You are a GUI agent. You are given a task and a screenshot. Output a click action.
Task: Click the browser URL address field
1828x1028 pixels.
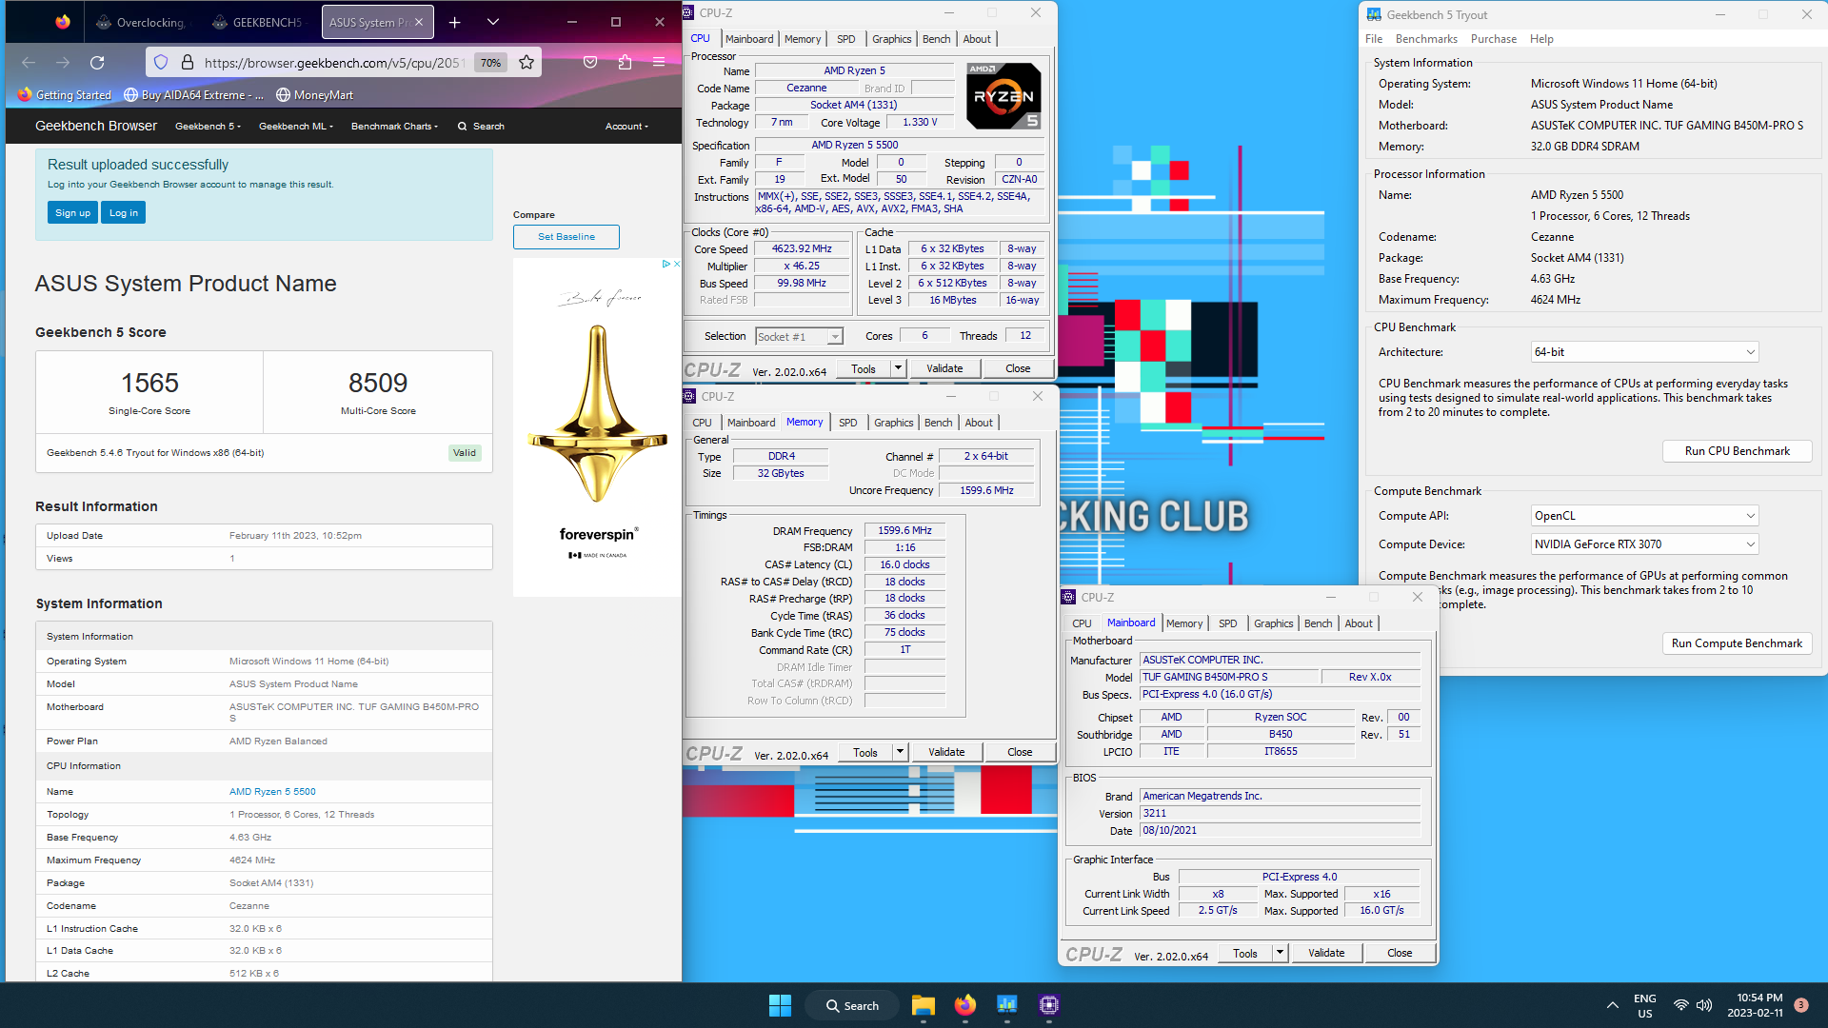point(333,63)
